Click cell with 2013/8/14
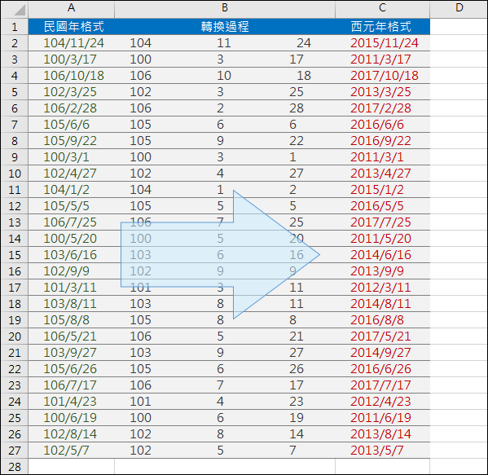Image resolution: width=488 pixels, height=475 pixels. tap(382, 434)
